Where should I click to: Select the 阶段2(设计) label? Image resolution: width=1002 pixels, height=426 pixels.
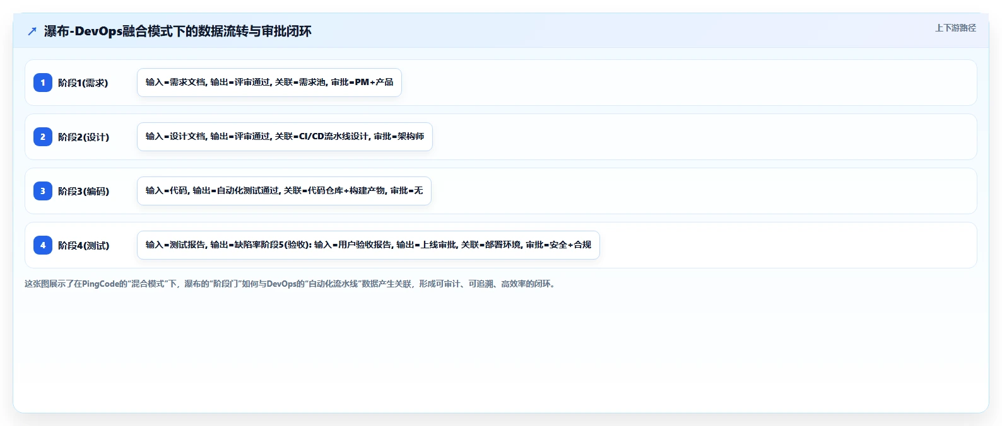tap(84, 137)
